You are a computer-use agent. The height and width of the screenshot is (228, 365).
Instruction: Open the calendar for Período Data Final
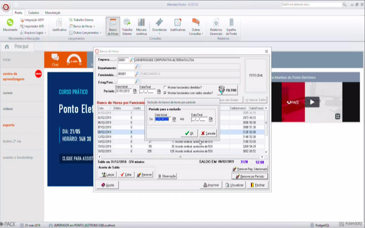pos(159,92)
